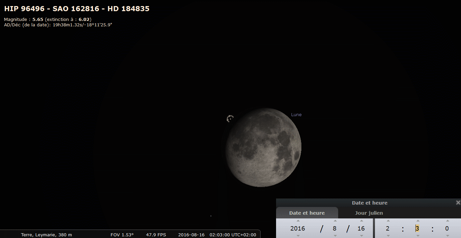This screenshot has width=461, height=238.
Task: Click the selected star HIP 96496 marker
Action: click(x=230, y=118)
